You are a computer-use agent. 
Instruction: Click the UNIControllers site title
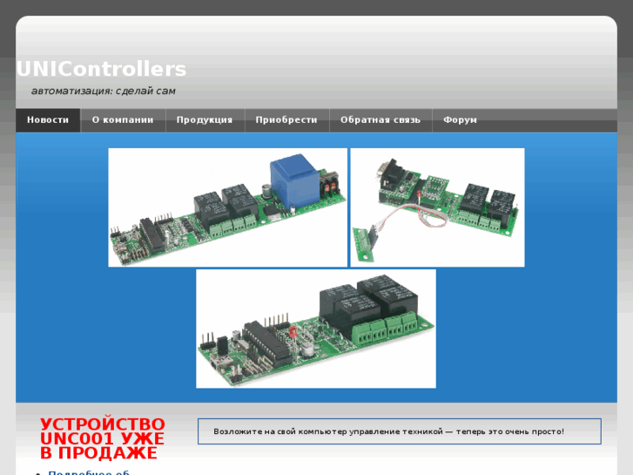coord(101,69)
